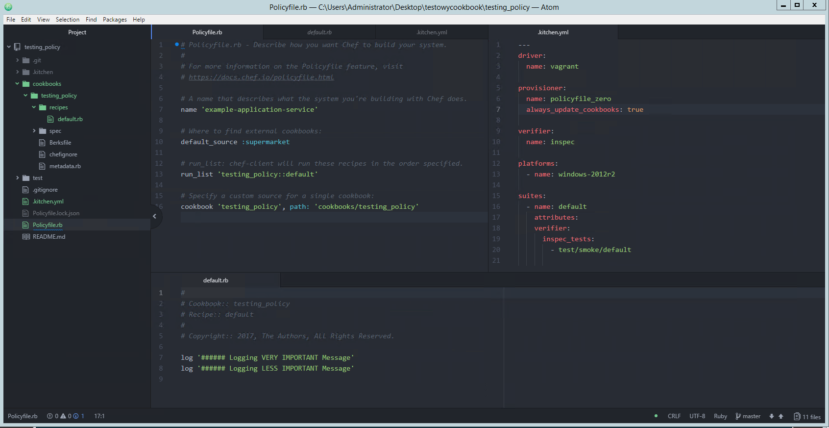This screenshot has width=829, height=428.
Task: Click the metadata.rb file icon
Action: tap(42, 166)
